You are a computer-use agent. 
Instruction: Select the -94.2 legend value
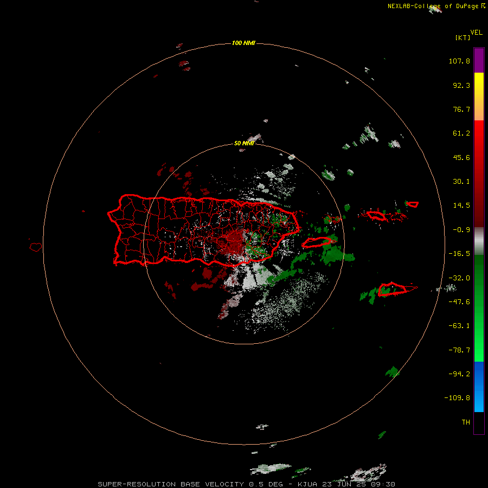pos(459,374)
